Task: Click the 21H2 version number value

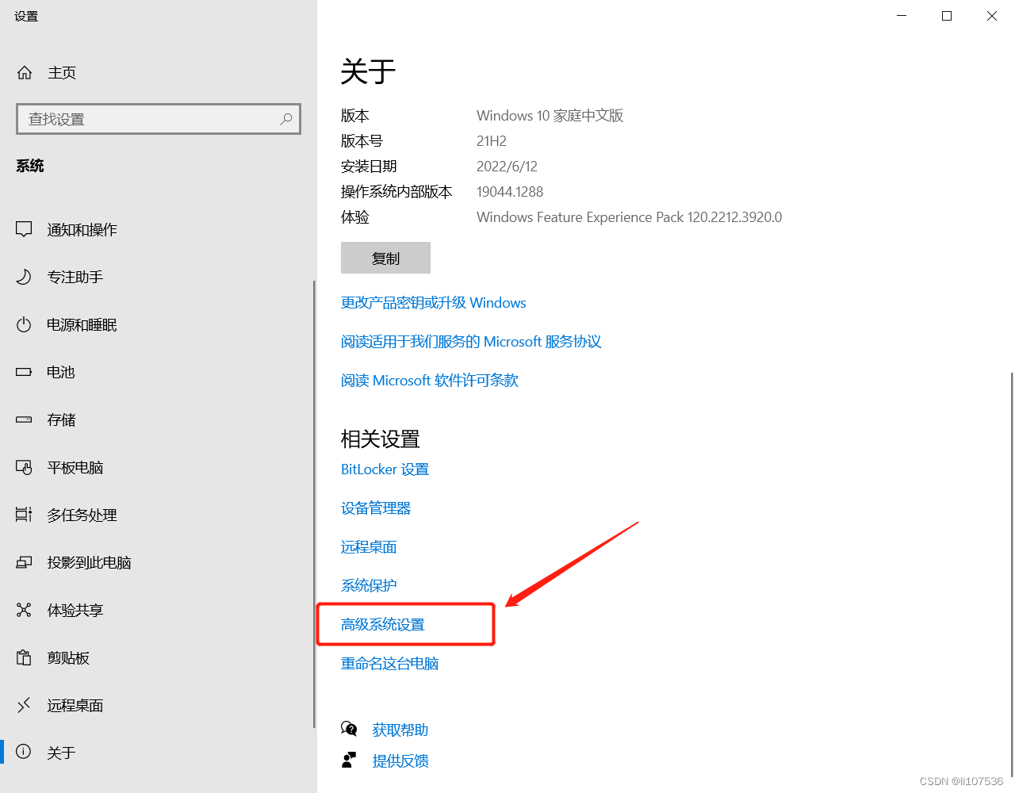Action: pyautogui.click(x=492, y=141)
